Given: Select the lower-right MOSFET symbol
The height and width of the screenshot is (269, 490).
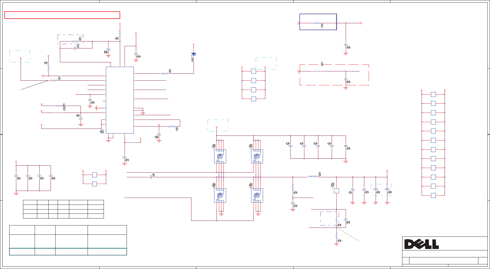Looking at the screenshot, I should [257, 195].
